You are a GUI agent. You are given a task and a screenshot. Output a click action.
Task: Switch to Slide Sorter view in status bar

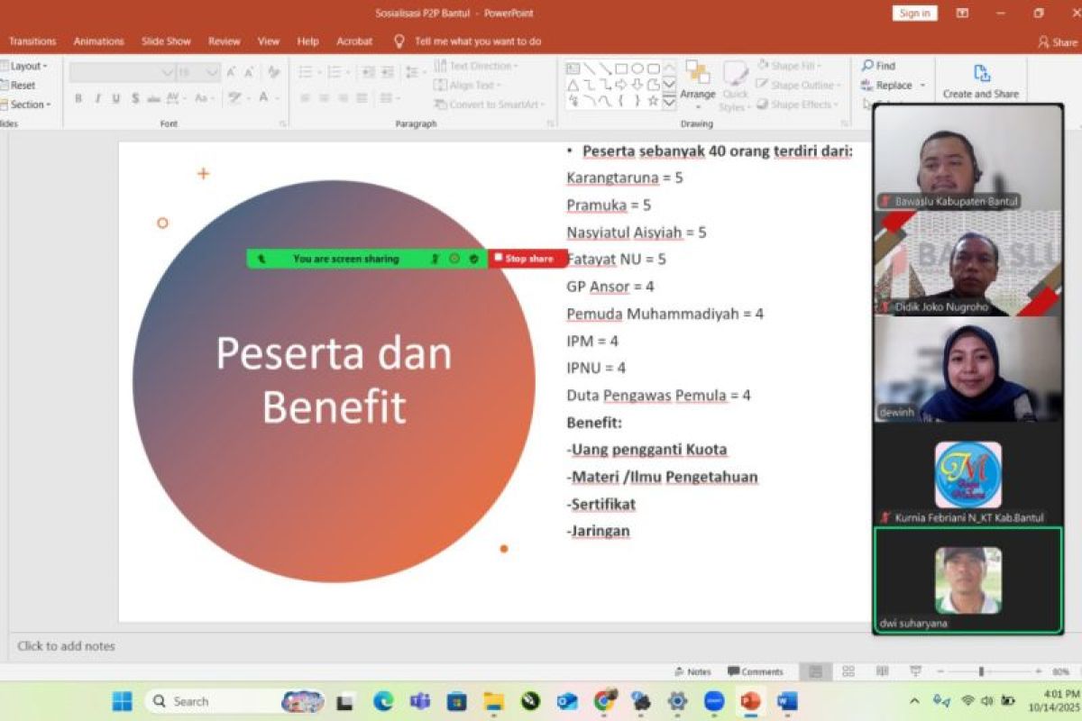848,671
